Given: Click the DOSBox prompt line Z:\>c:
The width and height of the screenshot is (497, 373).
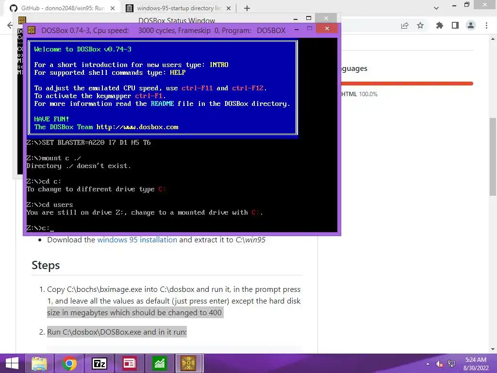Looking at the screenshot, I should pyautogui.click(x=40, y=228).
